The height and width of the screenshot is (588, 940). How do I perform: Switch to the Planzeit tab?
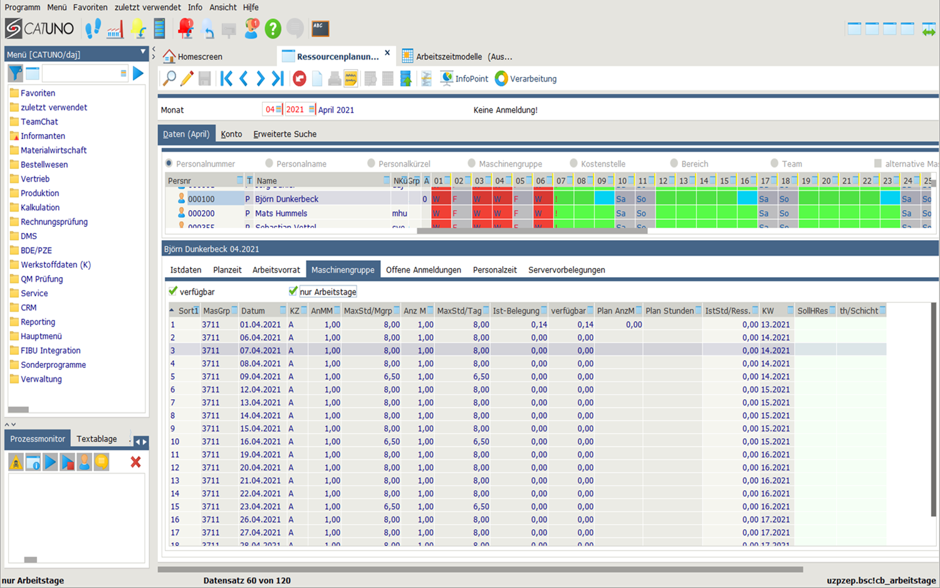pyautogui.click(x=227, y=270)
